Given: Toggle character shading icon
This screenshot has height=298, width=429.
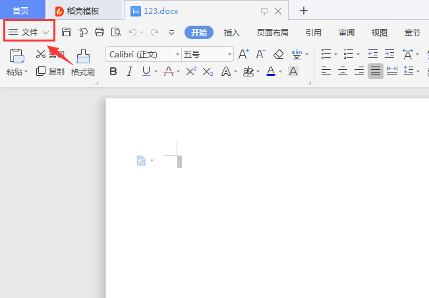Looking at the screenshot, I should (x=293, y=71).
